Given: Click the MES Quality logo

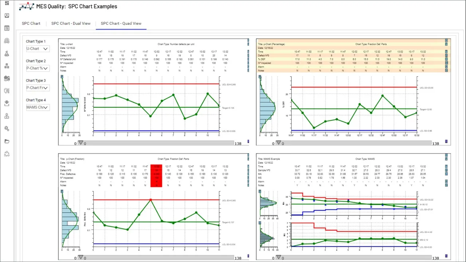Looking at the screenshot, I should coord(26,6).
